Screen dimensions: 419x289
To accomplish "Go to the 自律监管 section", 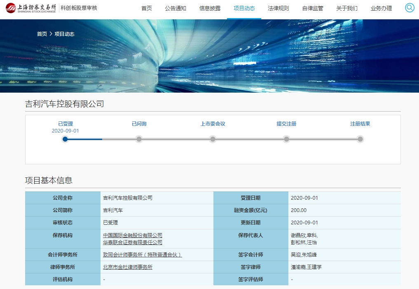I will (x=312, y=8).
